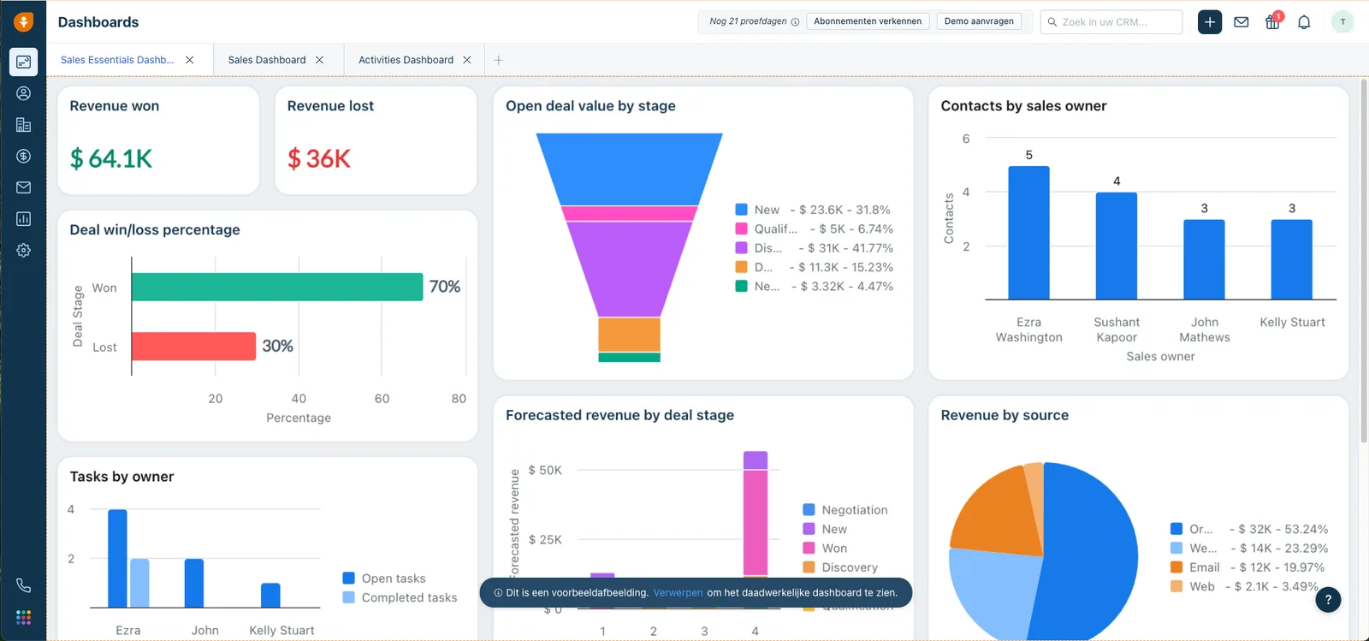The image size is (1369, 641).
Task: Click the red Lost 30% bar
Action: click(194, 346)
